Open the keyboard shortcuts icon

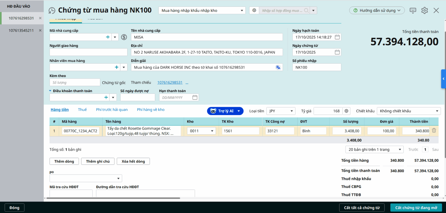point(413,11)
